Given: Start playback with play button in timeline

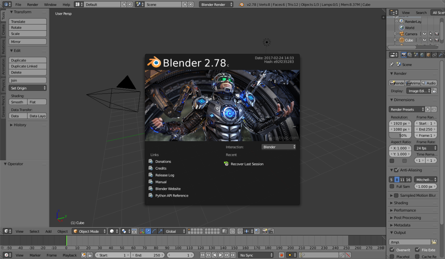Looking at the screenshot, I should coord(220,255).
